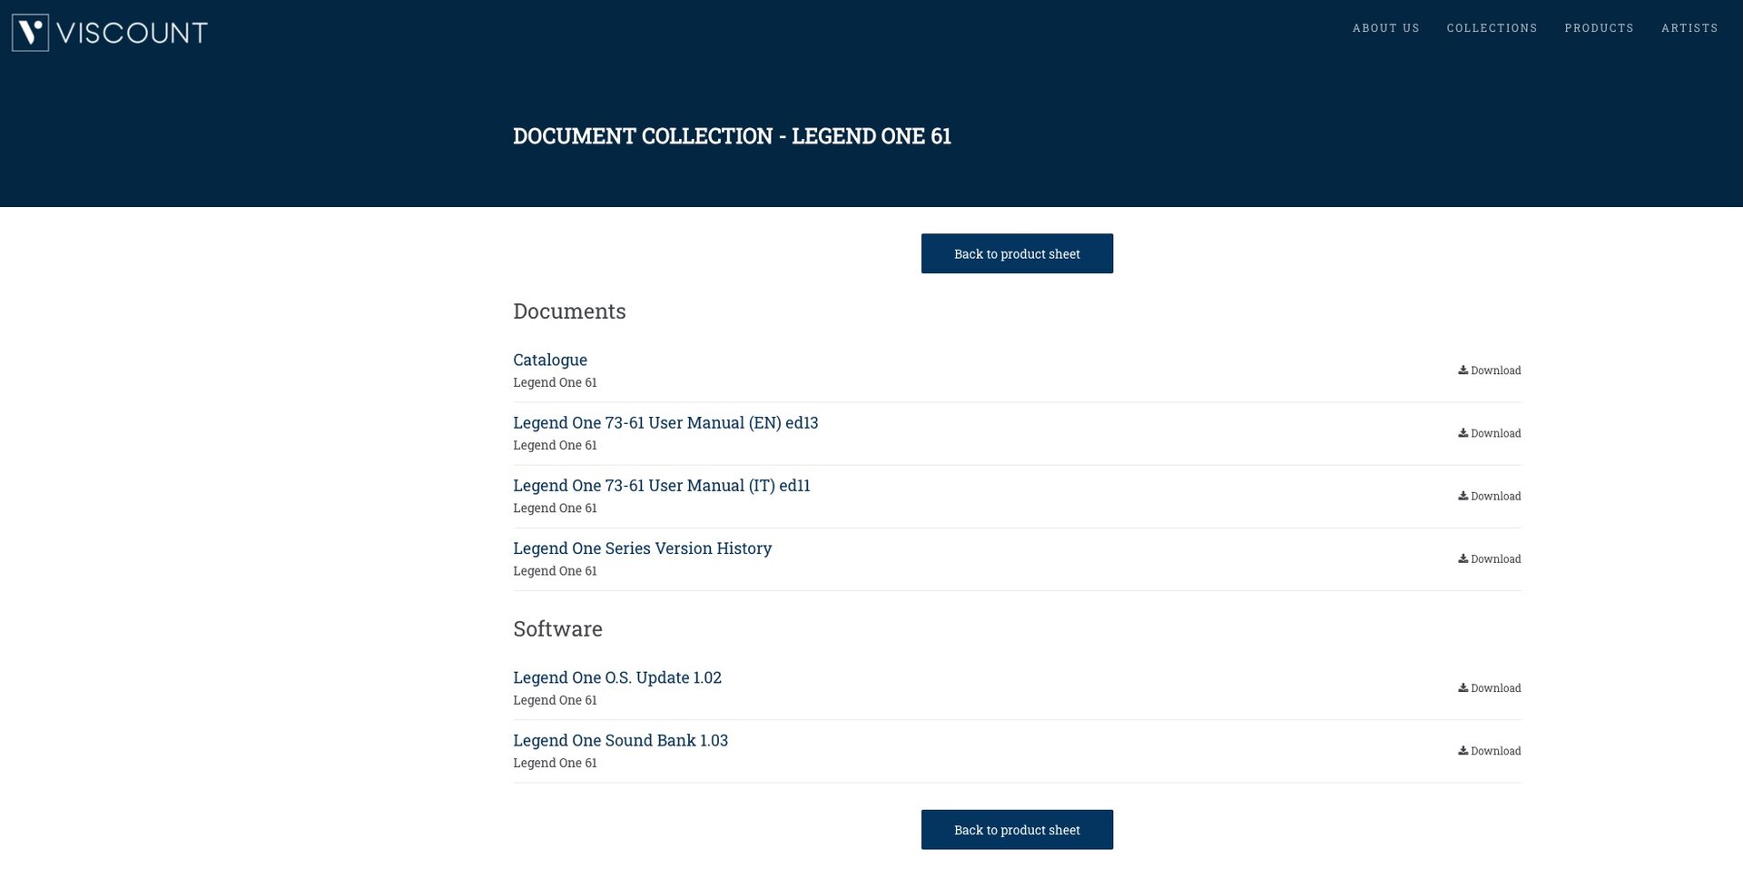Click 'Legend One 61' subtitle under Sound Bank 1.03
The height and width of the screenshot is (869, 1743).
pyautogui.click(x=555, y=763)
